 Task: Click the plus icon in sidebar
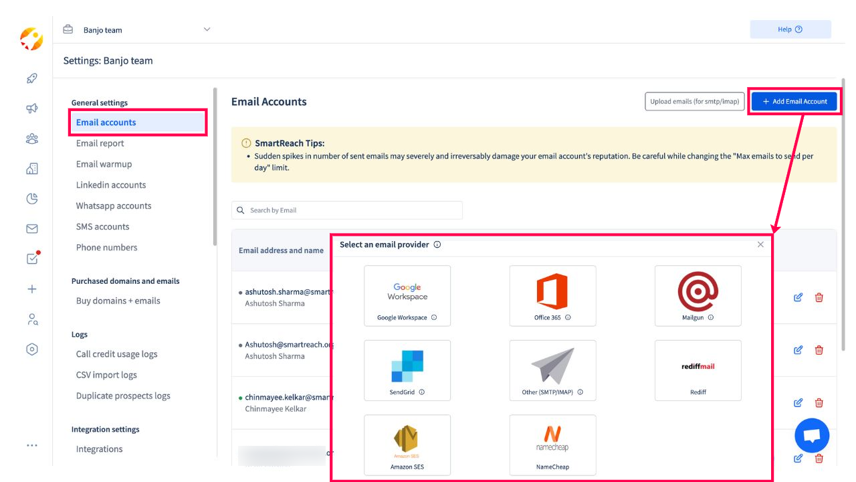[x=31, y=289]
